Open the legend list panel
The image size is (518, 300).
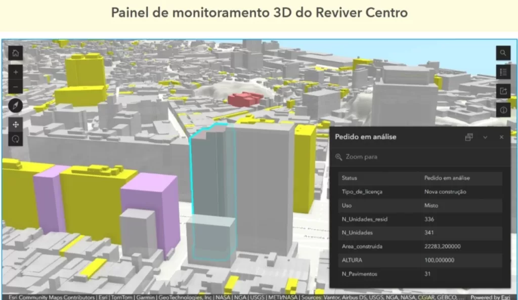pyautogui.click(x=503, y=72)
